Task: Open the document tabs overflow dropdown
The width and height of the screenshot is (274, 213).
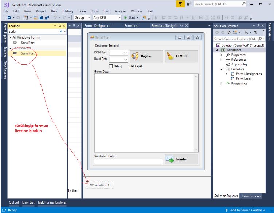Action: [x=209, y=26]
